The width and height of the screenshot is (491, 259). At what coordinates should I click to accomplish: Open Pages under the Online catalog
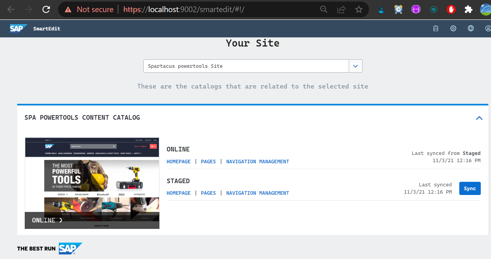pyautogui.click(x=208, y=161)
